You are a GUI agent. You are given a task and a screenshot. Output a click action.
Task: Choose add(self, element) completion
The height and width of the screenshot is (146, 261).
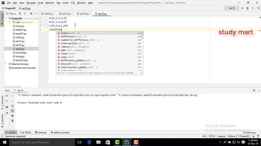[100, 50]
